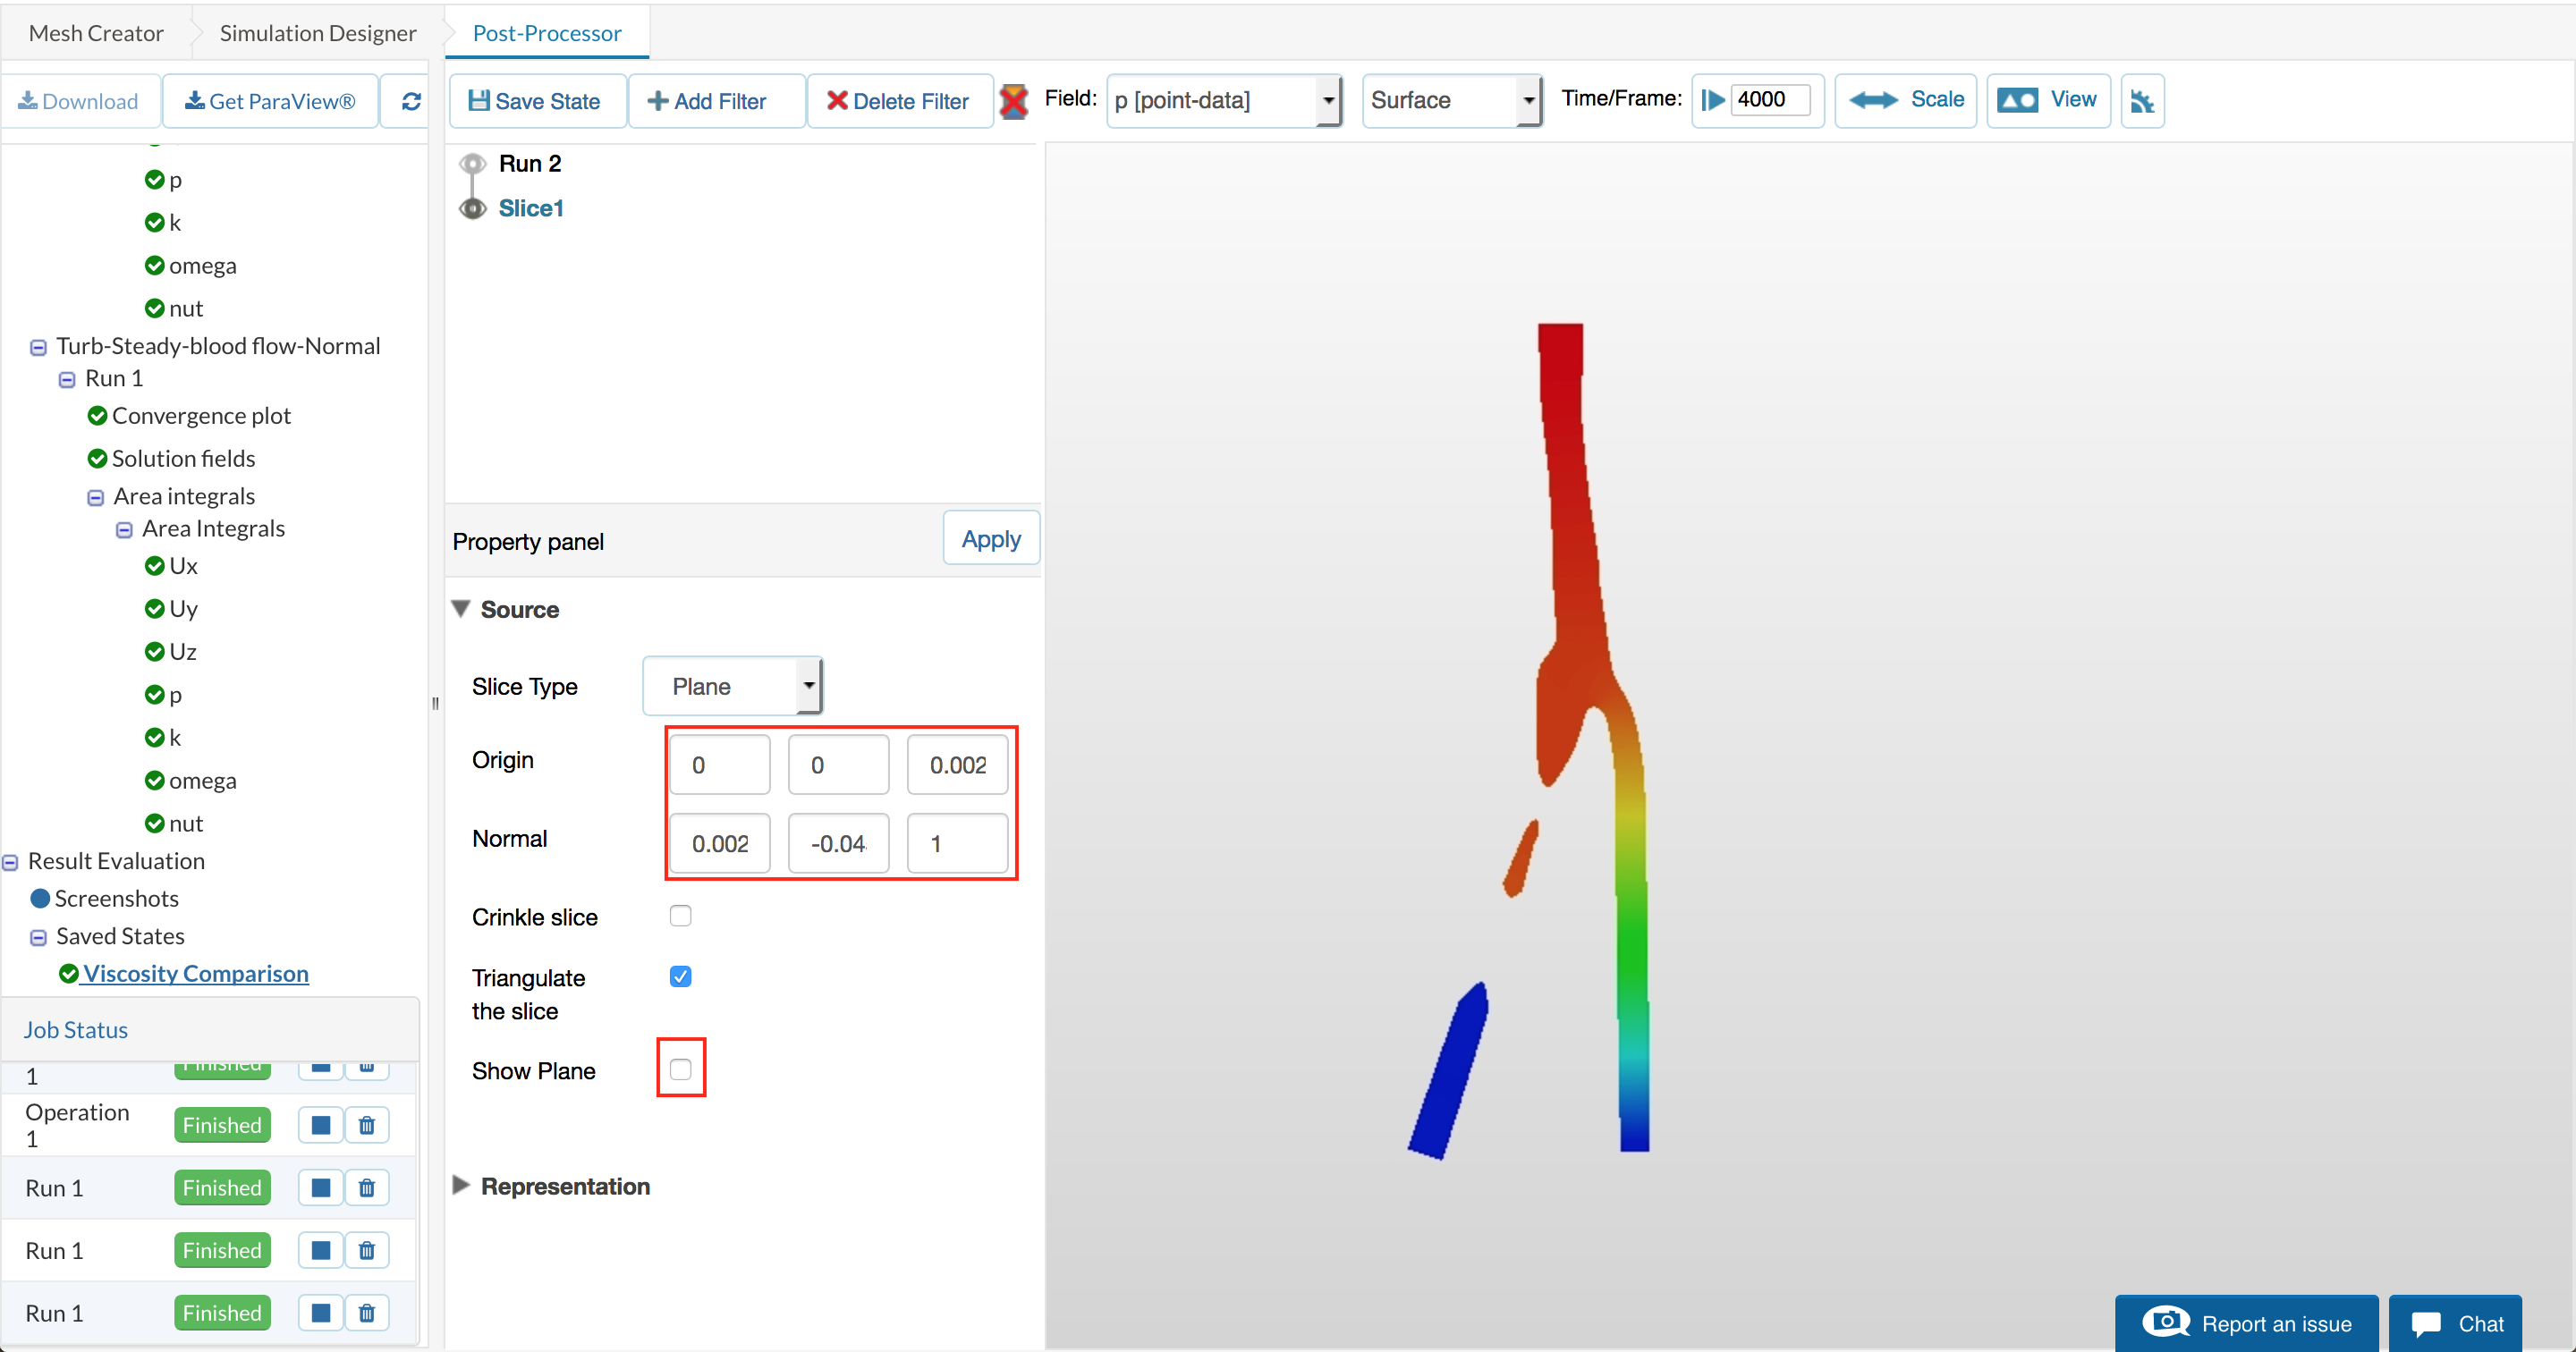Click the Apply button
2576x1352 pixels.
pyautogui.click(x=990, y=539)
